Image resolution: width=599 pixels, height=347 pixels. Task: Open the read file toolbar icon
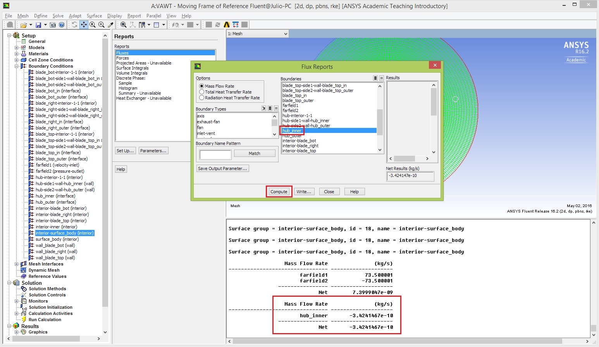pyautogui.click(x=24, y=25)
